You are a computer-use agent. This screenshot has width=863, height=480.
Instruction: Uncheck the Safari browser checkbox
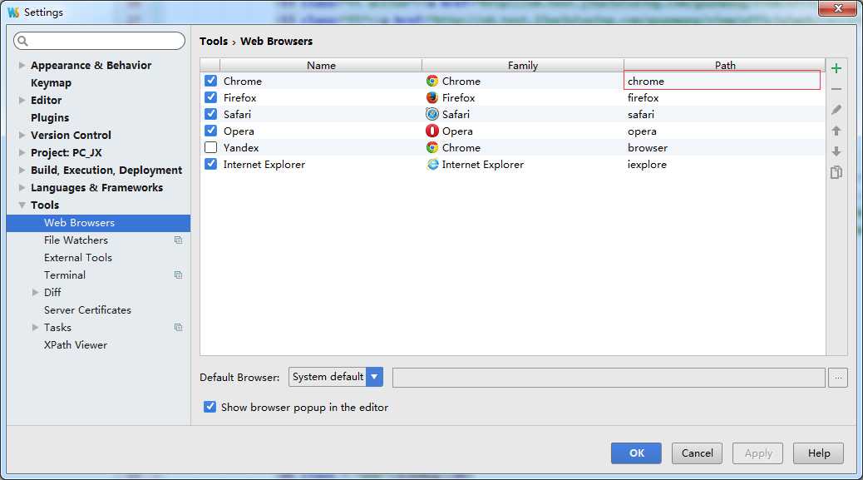pyautogui.click(x=211, y=114)
